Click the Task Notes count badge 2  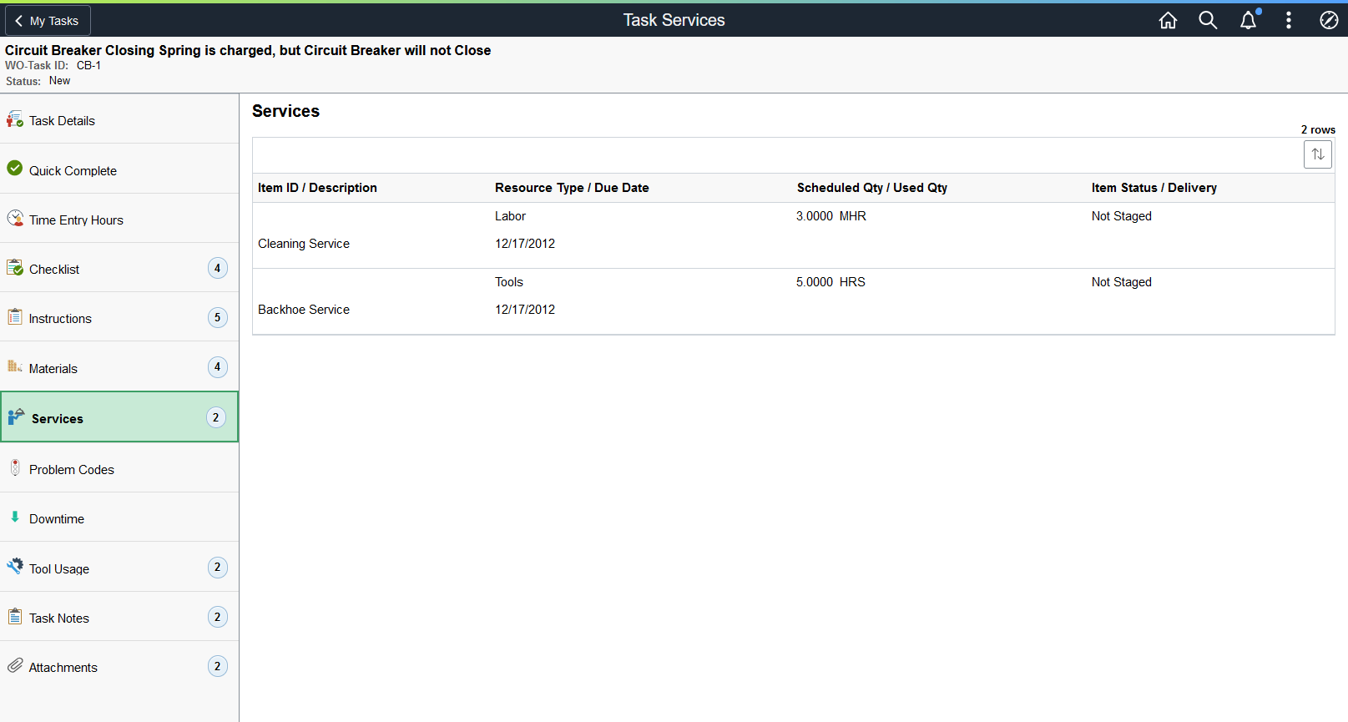218,617
